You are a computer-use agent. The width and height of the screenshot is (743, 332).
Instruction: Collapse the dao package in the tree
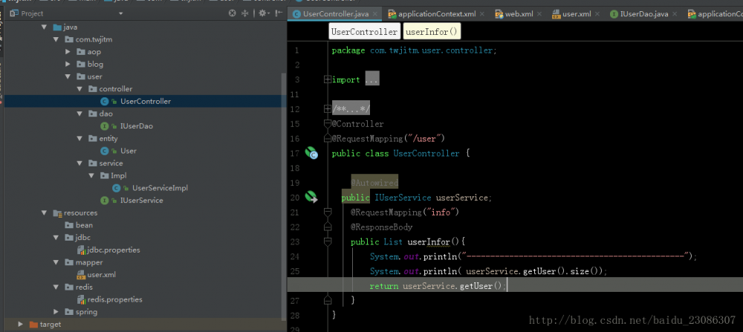click(79, 114)
